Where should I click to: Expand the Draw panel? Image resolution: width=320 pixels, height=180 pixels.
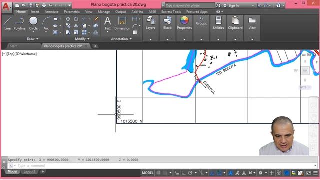(x=32, y=39)
